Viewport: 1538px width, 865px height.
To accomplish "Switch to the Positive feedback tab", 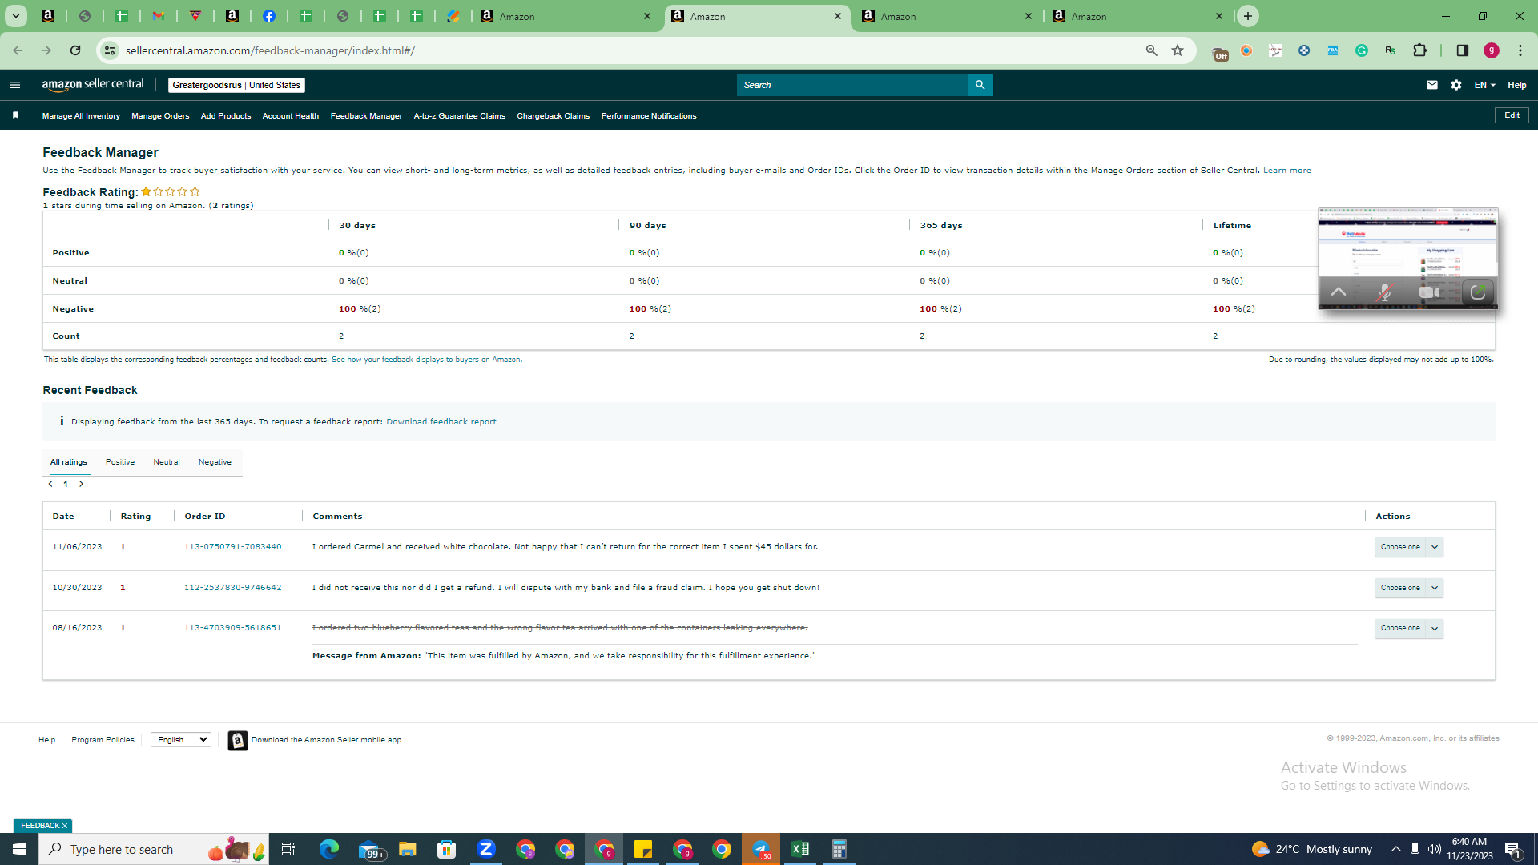I will click(x=120, y=462).
